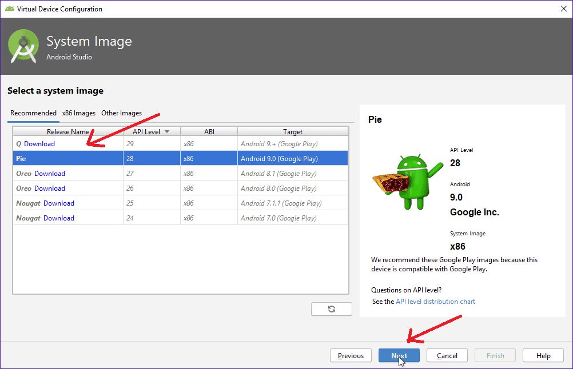Click the Cancel button
The width and height of the screenshot is (573, 369).
(x=447, y=355)
